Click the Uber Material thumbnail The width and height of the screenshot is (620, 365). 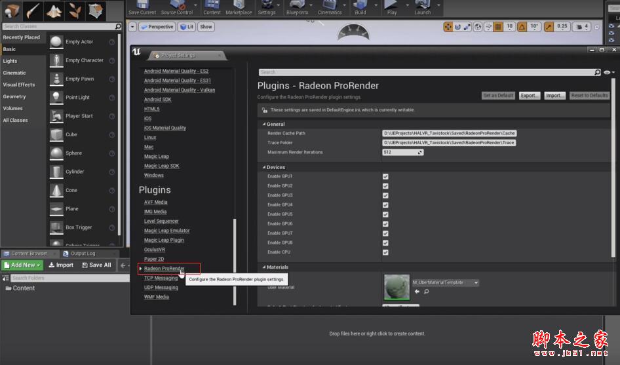click(397, 287)
